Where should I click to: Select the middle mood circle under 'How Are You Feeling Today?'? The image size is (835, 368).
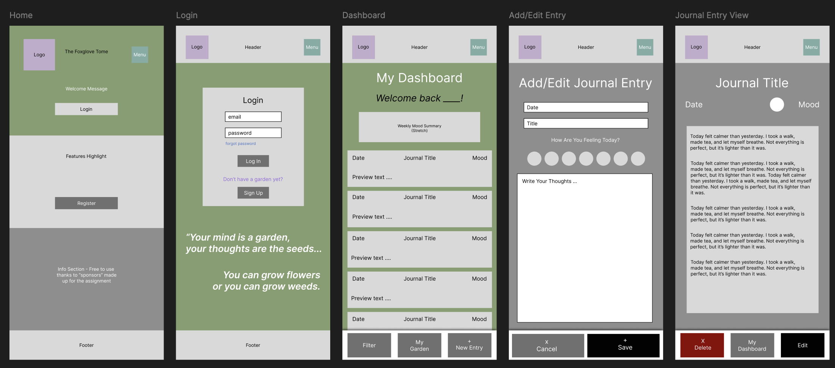coord(586,158)
